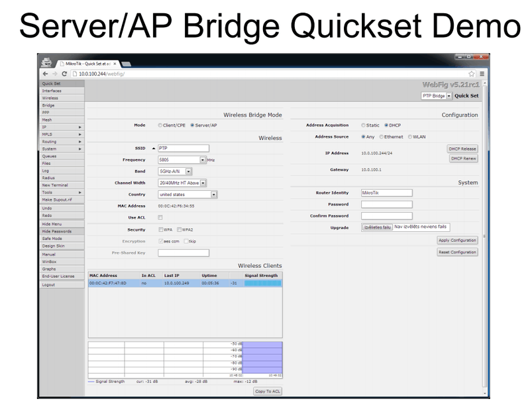This screenshot has width=530, height=403.
Task: Click the browser back arrow
Action: (x=45, y=74)
